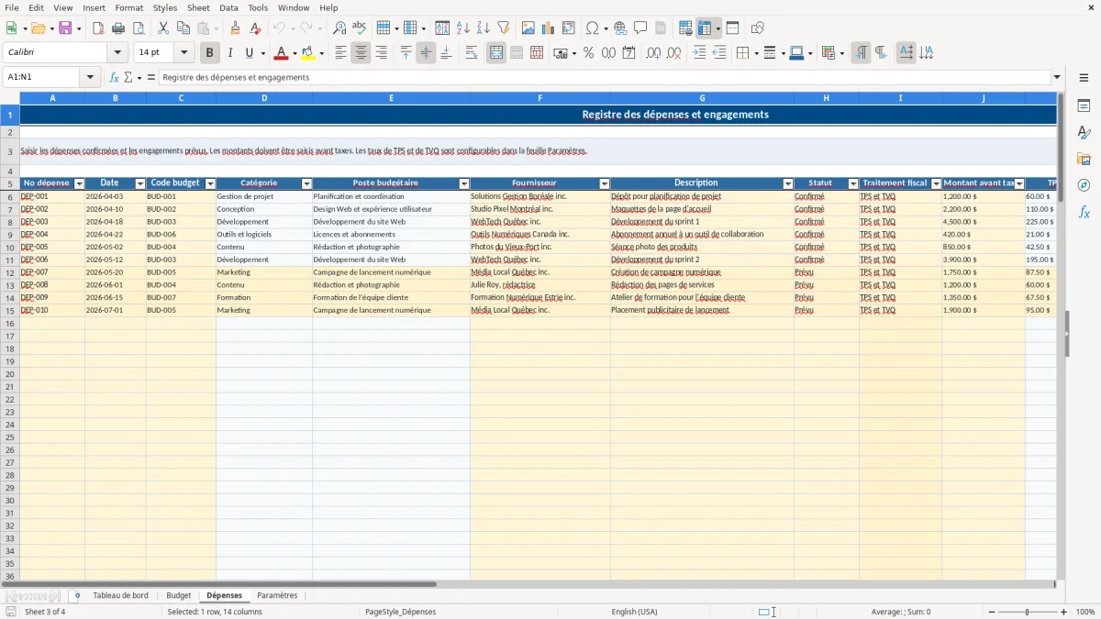This screenshot has height=619, width=1101.
Task: Open the Fournisseur column filter dropdown
Action: [604, 183]
